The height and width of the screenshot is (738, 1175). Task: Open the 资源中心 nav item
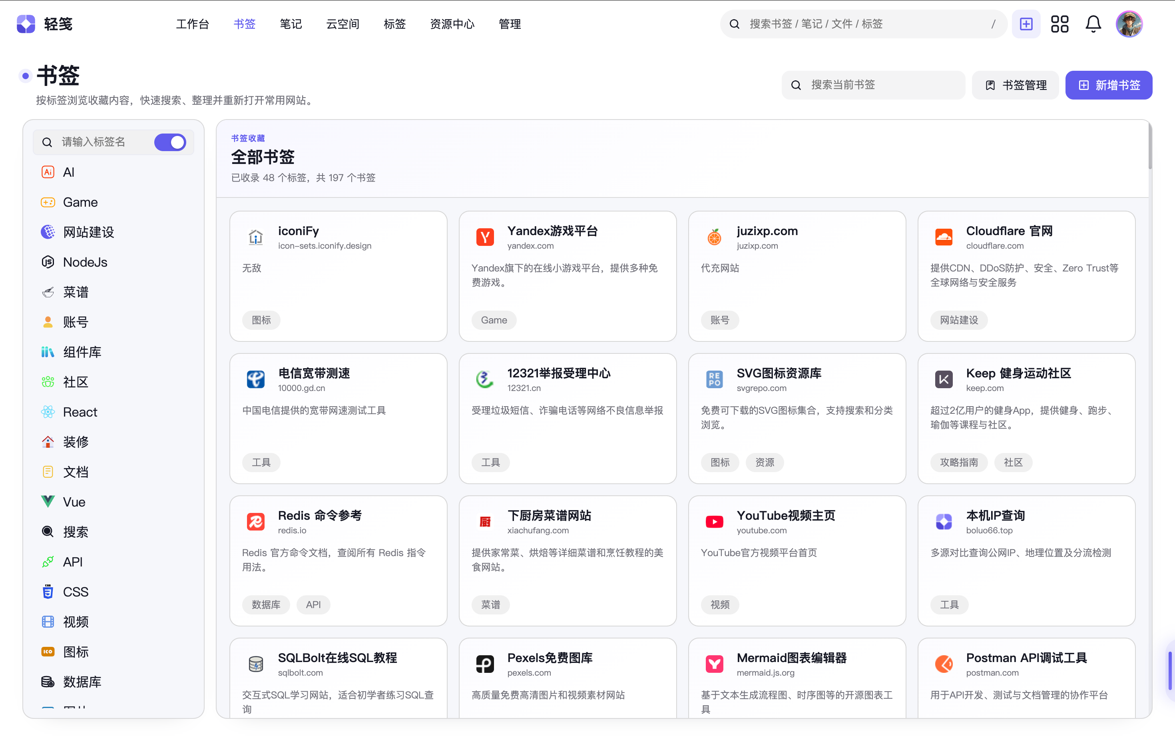452,24
